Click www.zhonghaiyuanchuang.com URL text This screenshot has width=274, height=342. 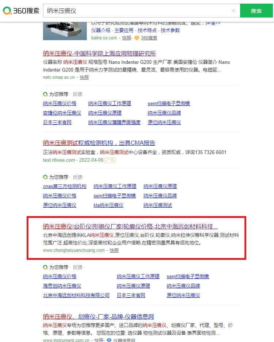click(74, 250)
